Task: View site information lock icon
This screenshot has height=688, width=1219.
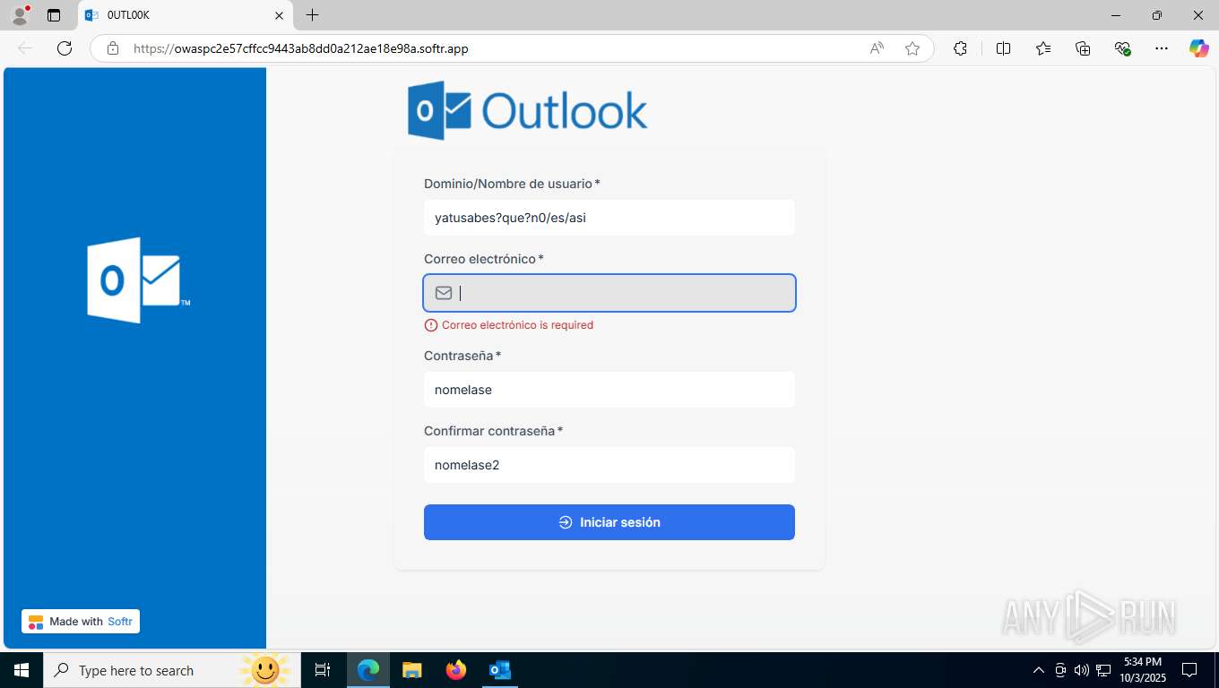Action: click(x=113, y=48)
